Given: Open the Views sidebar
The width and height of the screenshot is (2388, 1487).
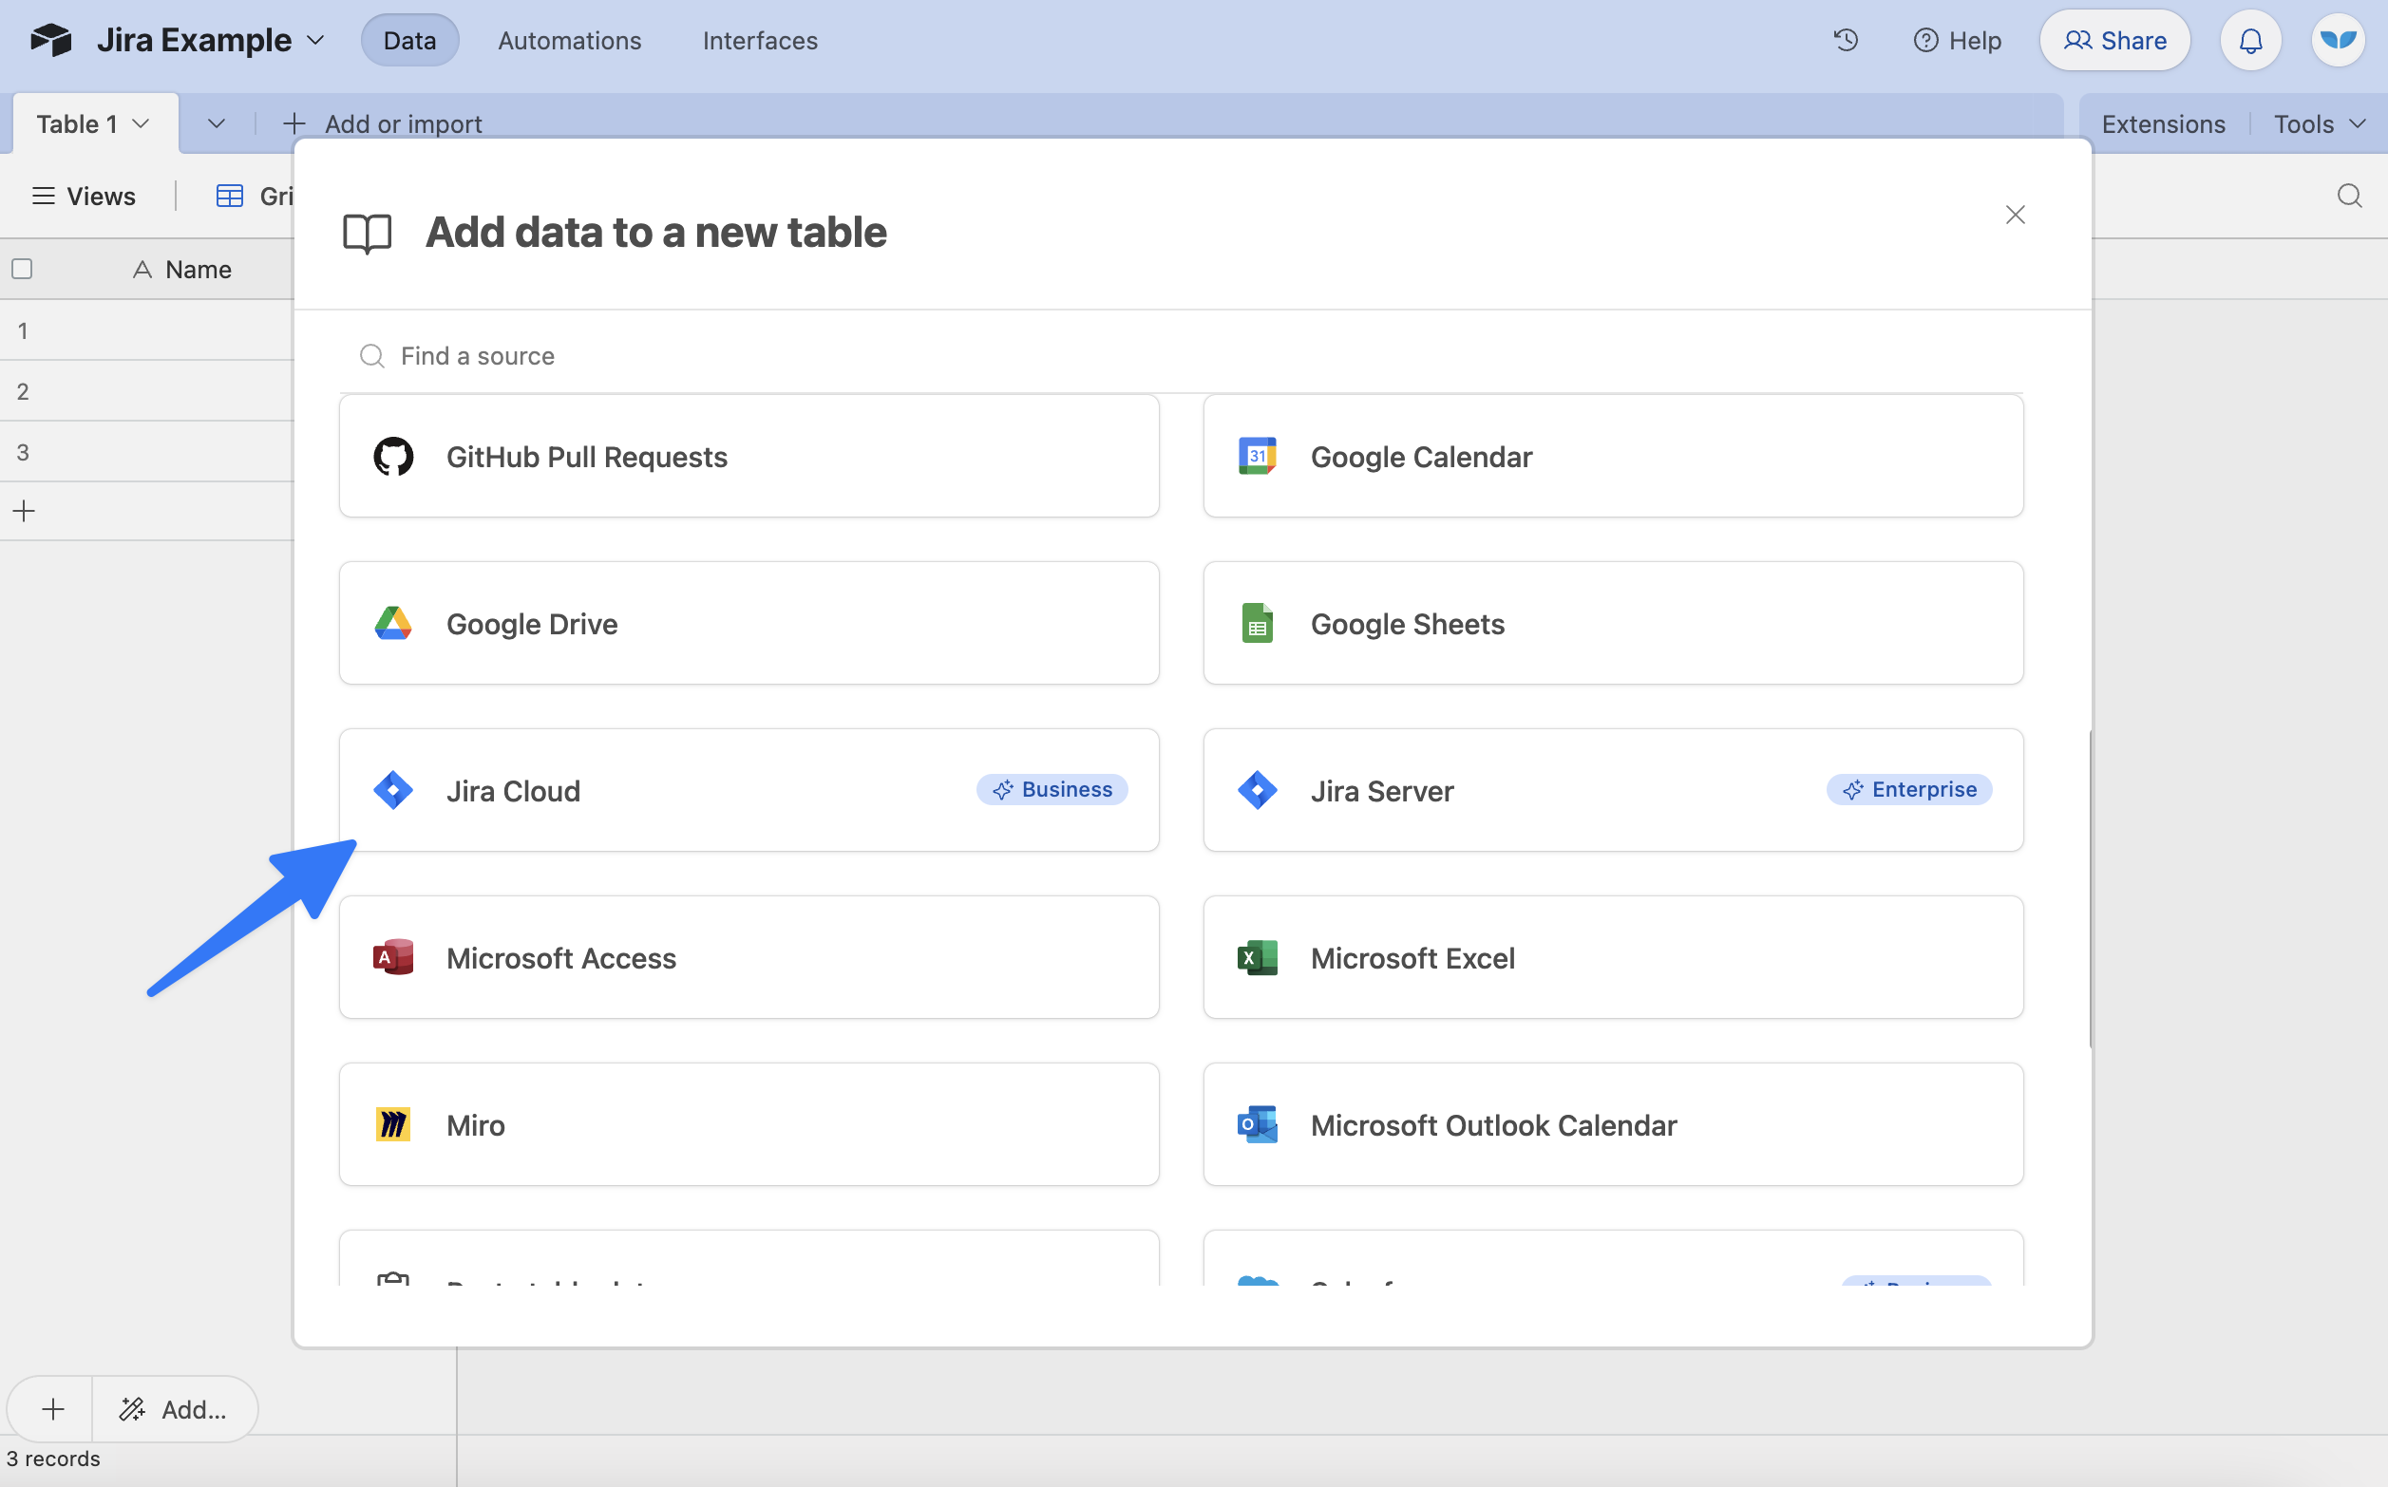Looking at the screenshot, I should tap(84, 196).
